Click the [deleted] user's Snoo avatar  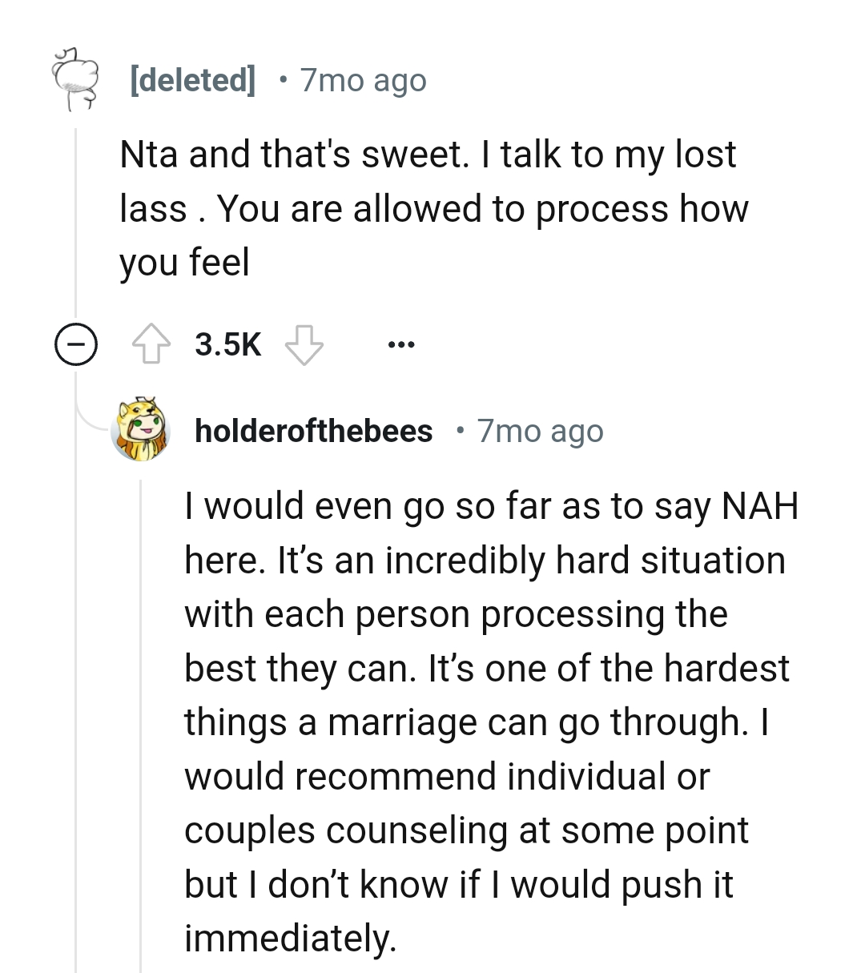76,80
